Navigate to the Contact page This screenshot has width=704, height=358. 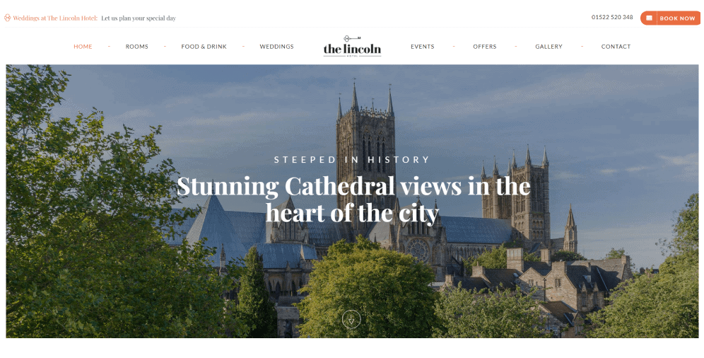coord(616,46)
